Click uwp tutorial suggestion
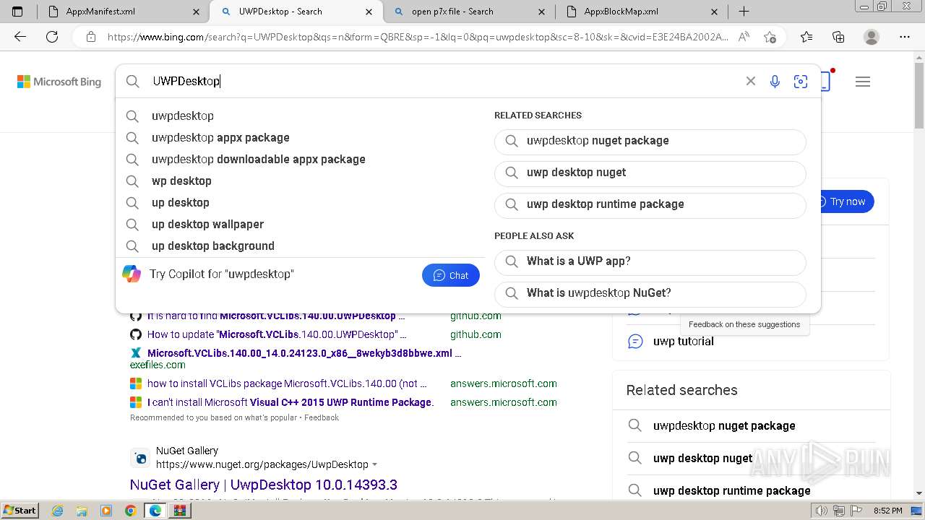This screenshot has height=520, width=925. point(684,341)
